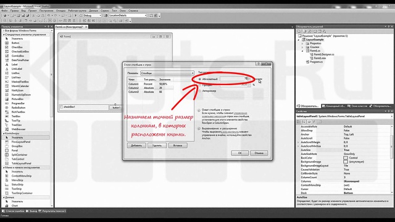Open the Сервис menu

(x=105, y=11)
